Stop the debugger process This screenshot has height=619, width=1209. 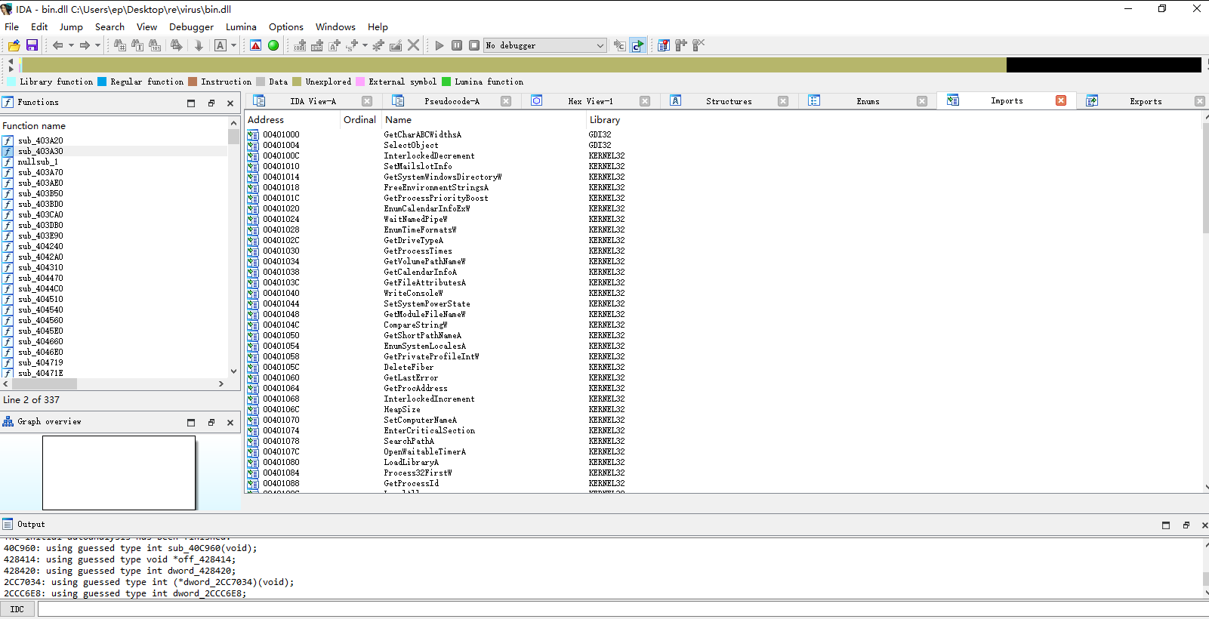(x=474, y=45)
